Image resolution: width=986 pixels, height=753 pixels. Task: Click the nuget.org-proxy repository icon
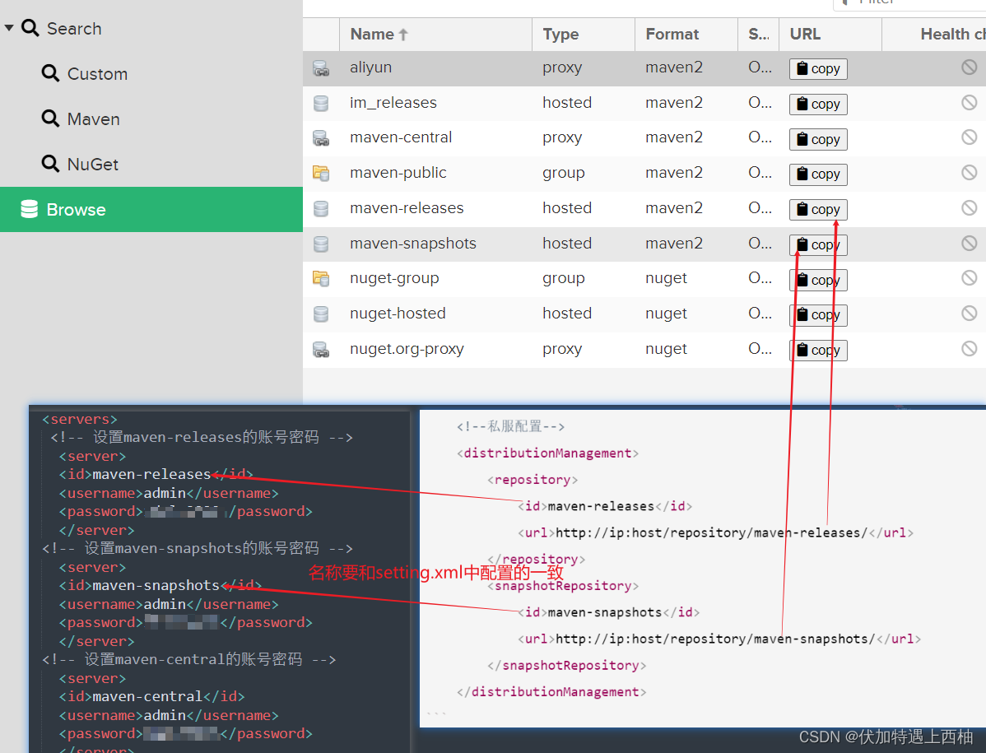point(321,349)
